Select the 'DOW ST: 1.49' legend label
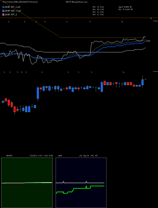 [x=12, y=7]
